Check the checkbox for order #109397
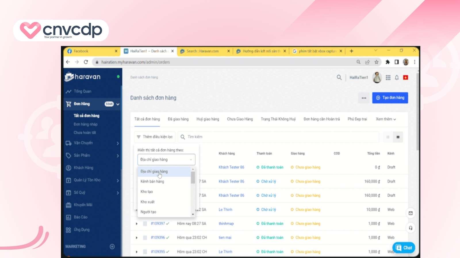Viewport: 460px width, 258px height. click(145, 224)
